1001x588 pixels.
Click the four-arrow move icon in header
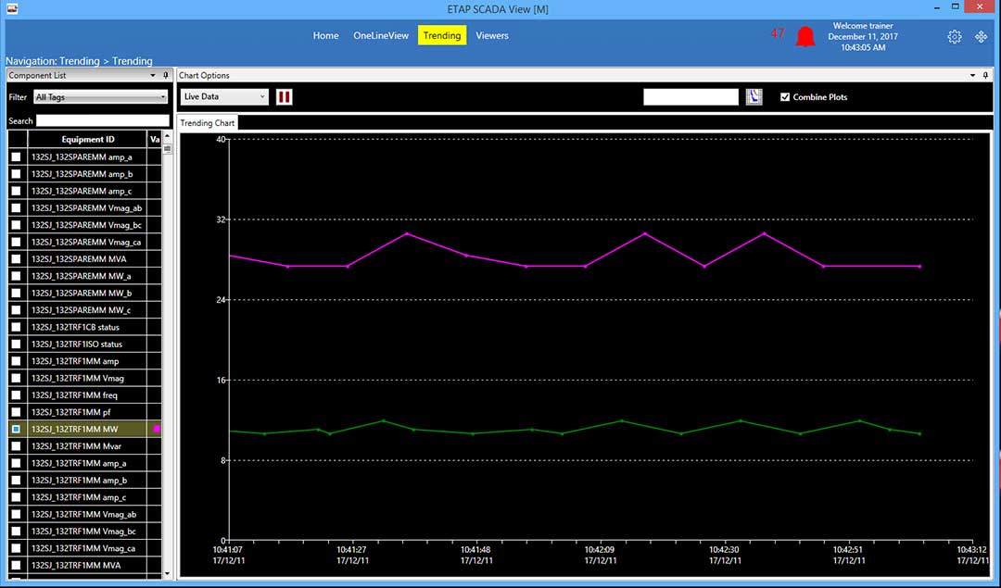(981, 37)
